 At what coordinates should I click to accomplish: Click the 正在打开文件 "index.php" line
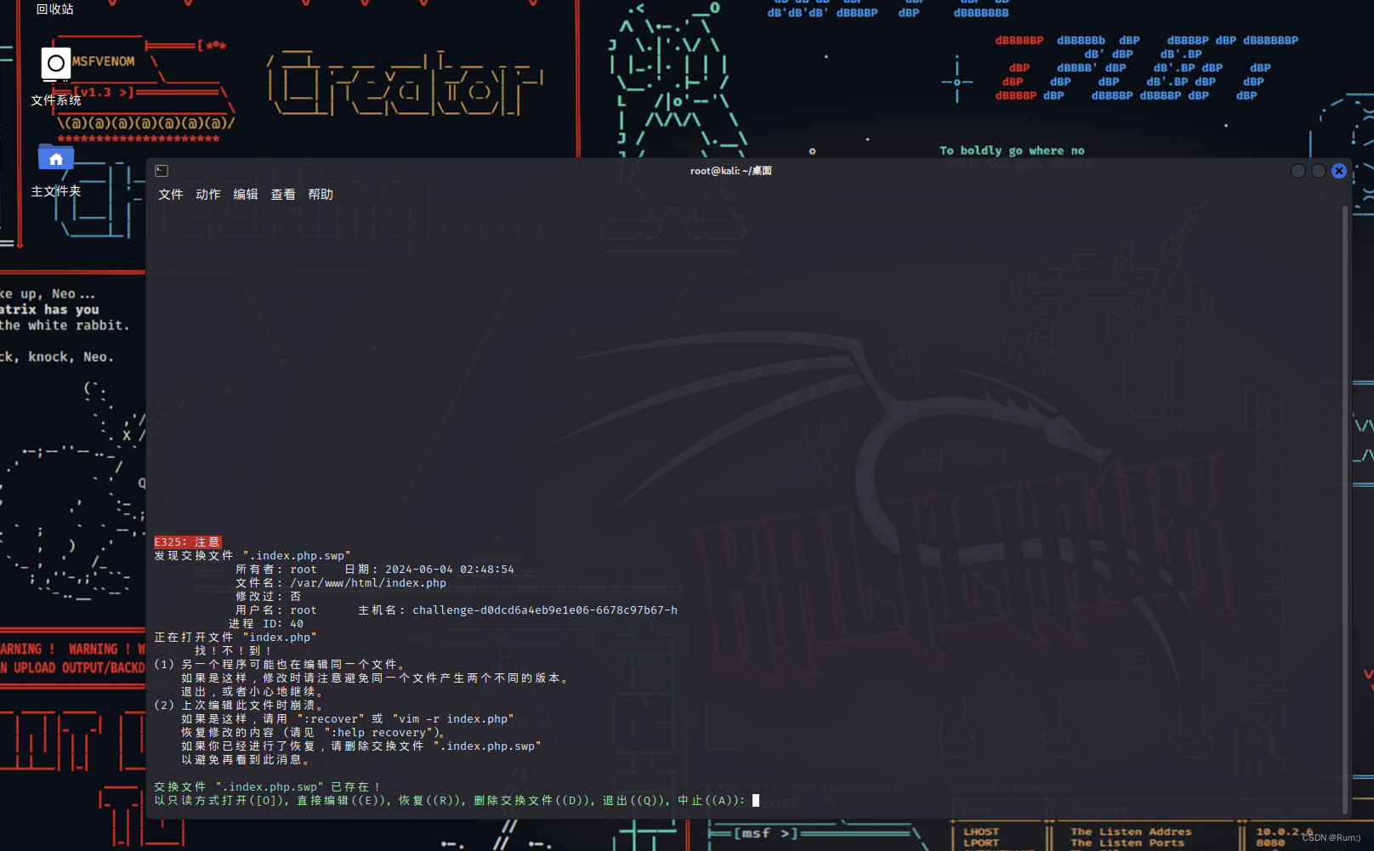[x=236, y=638]
